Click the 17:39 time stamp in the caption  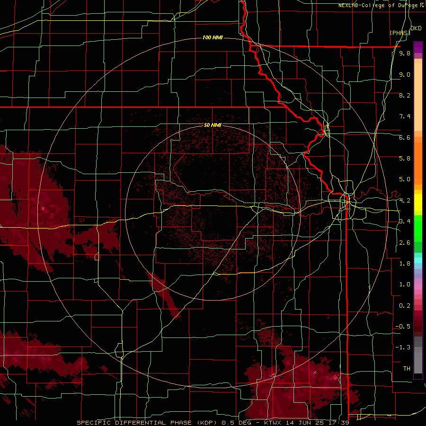coord(340,423)
